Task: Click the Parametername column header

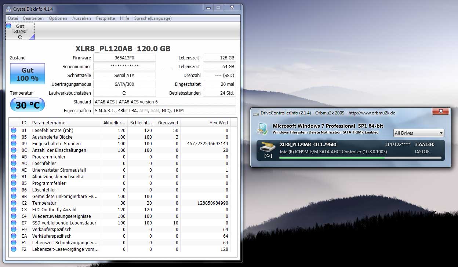Action: tap(65, 123)
